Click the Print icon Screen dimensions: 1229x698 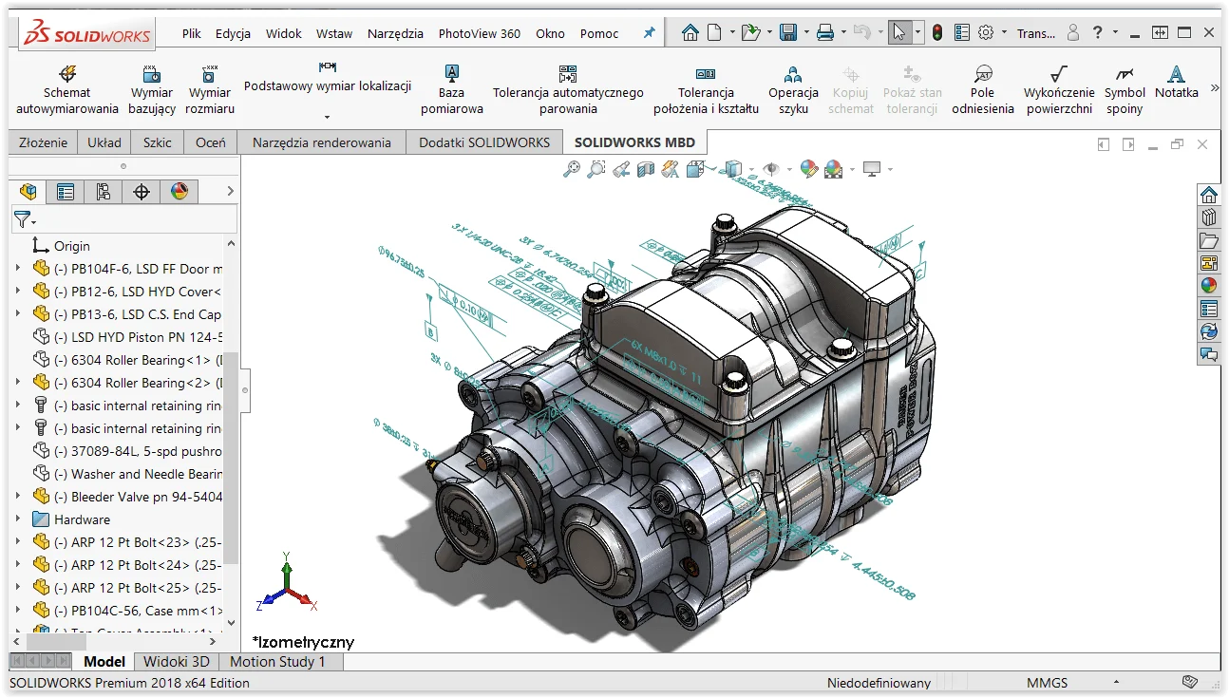[825, 32]
